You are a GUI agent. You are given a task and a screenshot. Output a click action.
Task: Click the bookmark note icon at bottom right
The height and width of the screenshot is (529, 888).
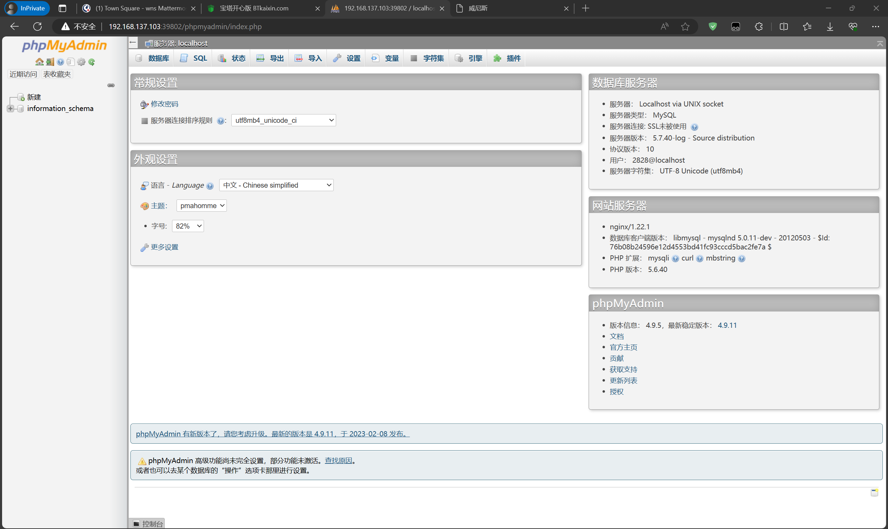point(874,492)
